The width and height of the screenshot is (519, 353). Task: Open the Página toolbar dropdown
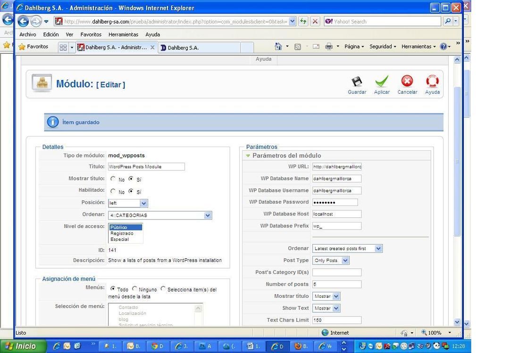coord(354,47)
